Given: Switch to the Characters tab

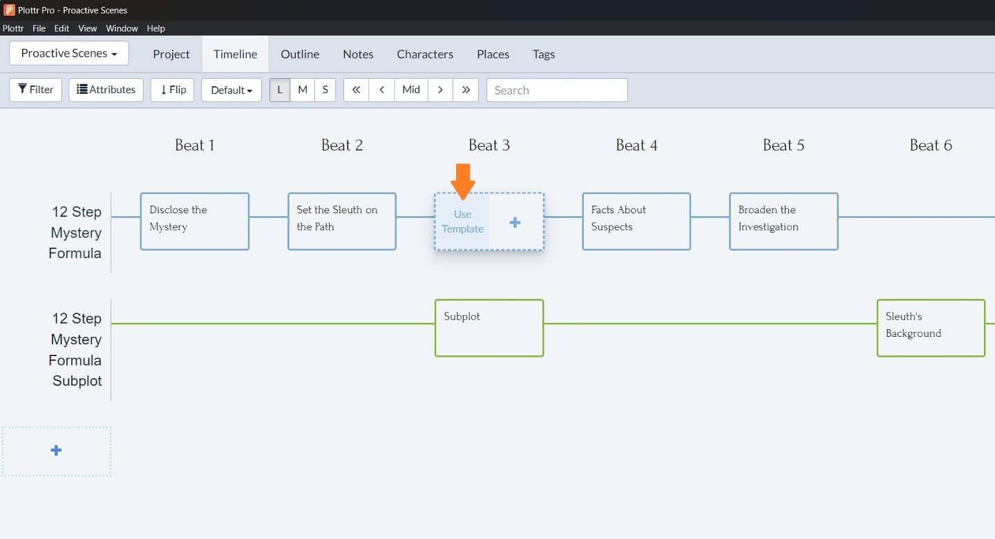Looking at the screenshot, I should click(x=425, y=54).
